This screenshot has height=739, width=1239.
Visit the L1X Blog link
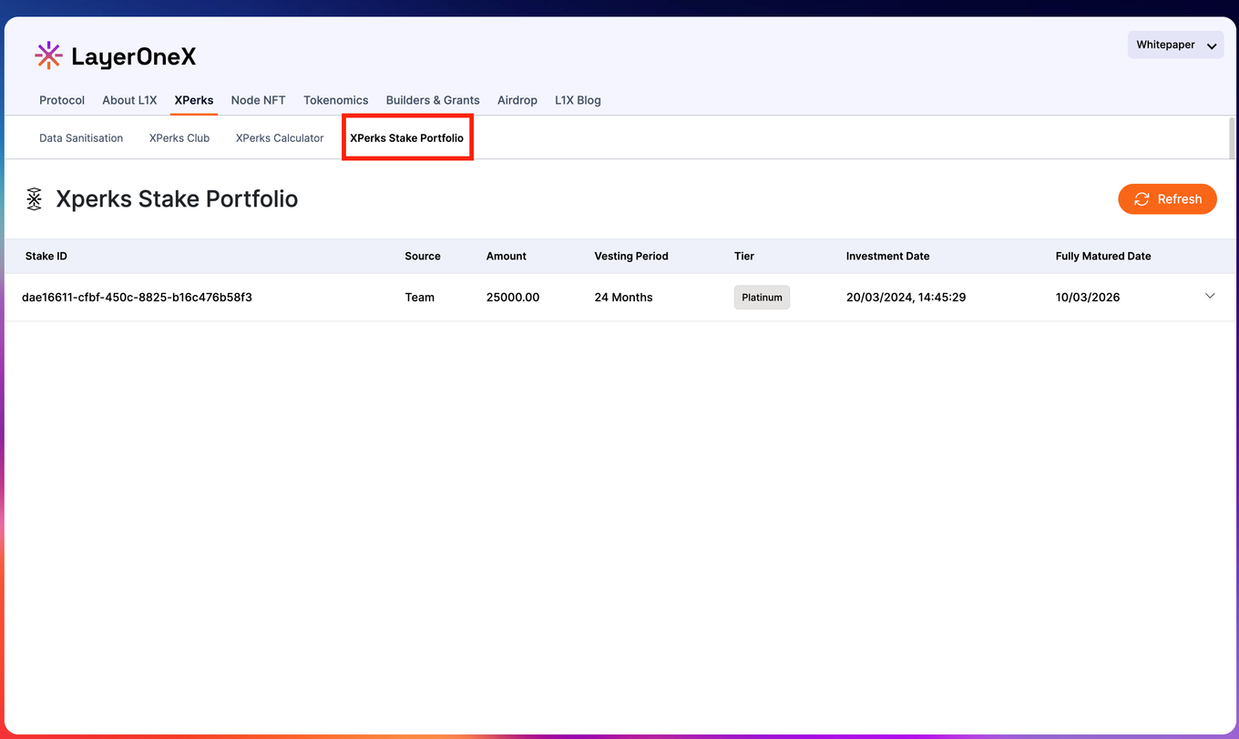[x=578, y=100]
